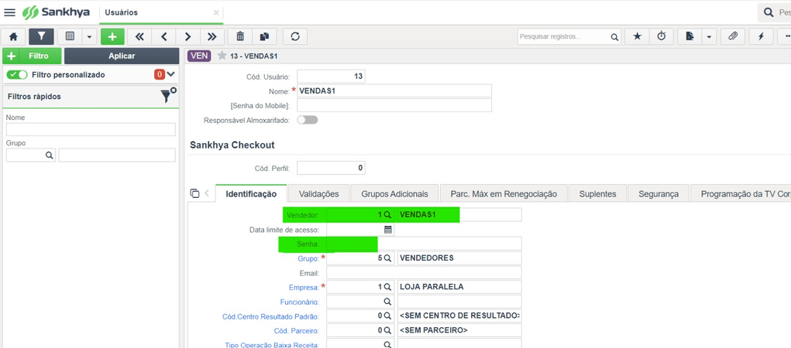Screen dimensions: 791x348
Task: Search Vendedor with magnifier icon
Action: pyautogui.click(x=387, y=215)
